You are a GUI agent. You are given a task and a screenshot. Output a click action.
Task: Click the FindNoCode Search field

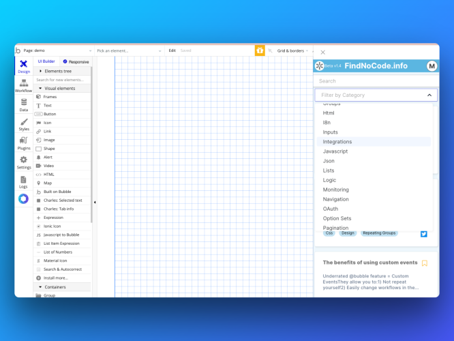[x=376, y=81]
